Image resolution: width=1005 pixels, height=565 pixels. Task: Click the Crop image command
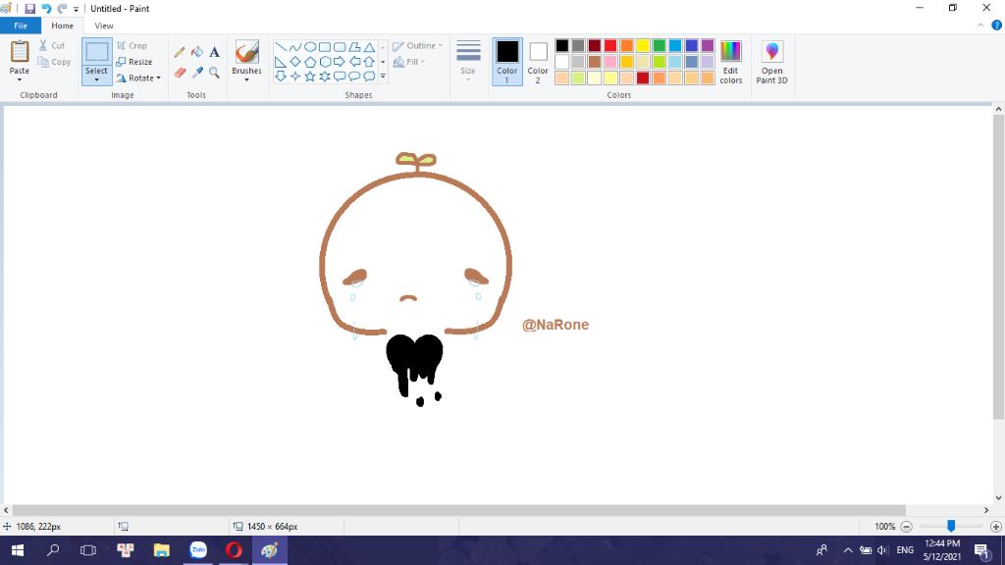132,45
